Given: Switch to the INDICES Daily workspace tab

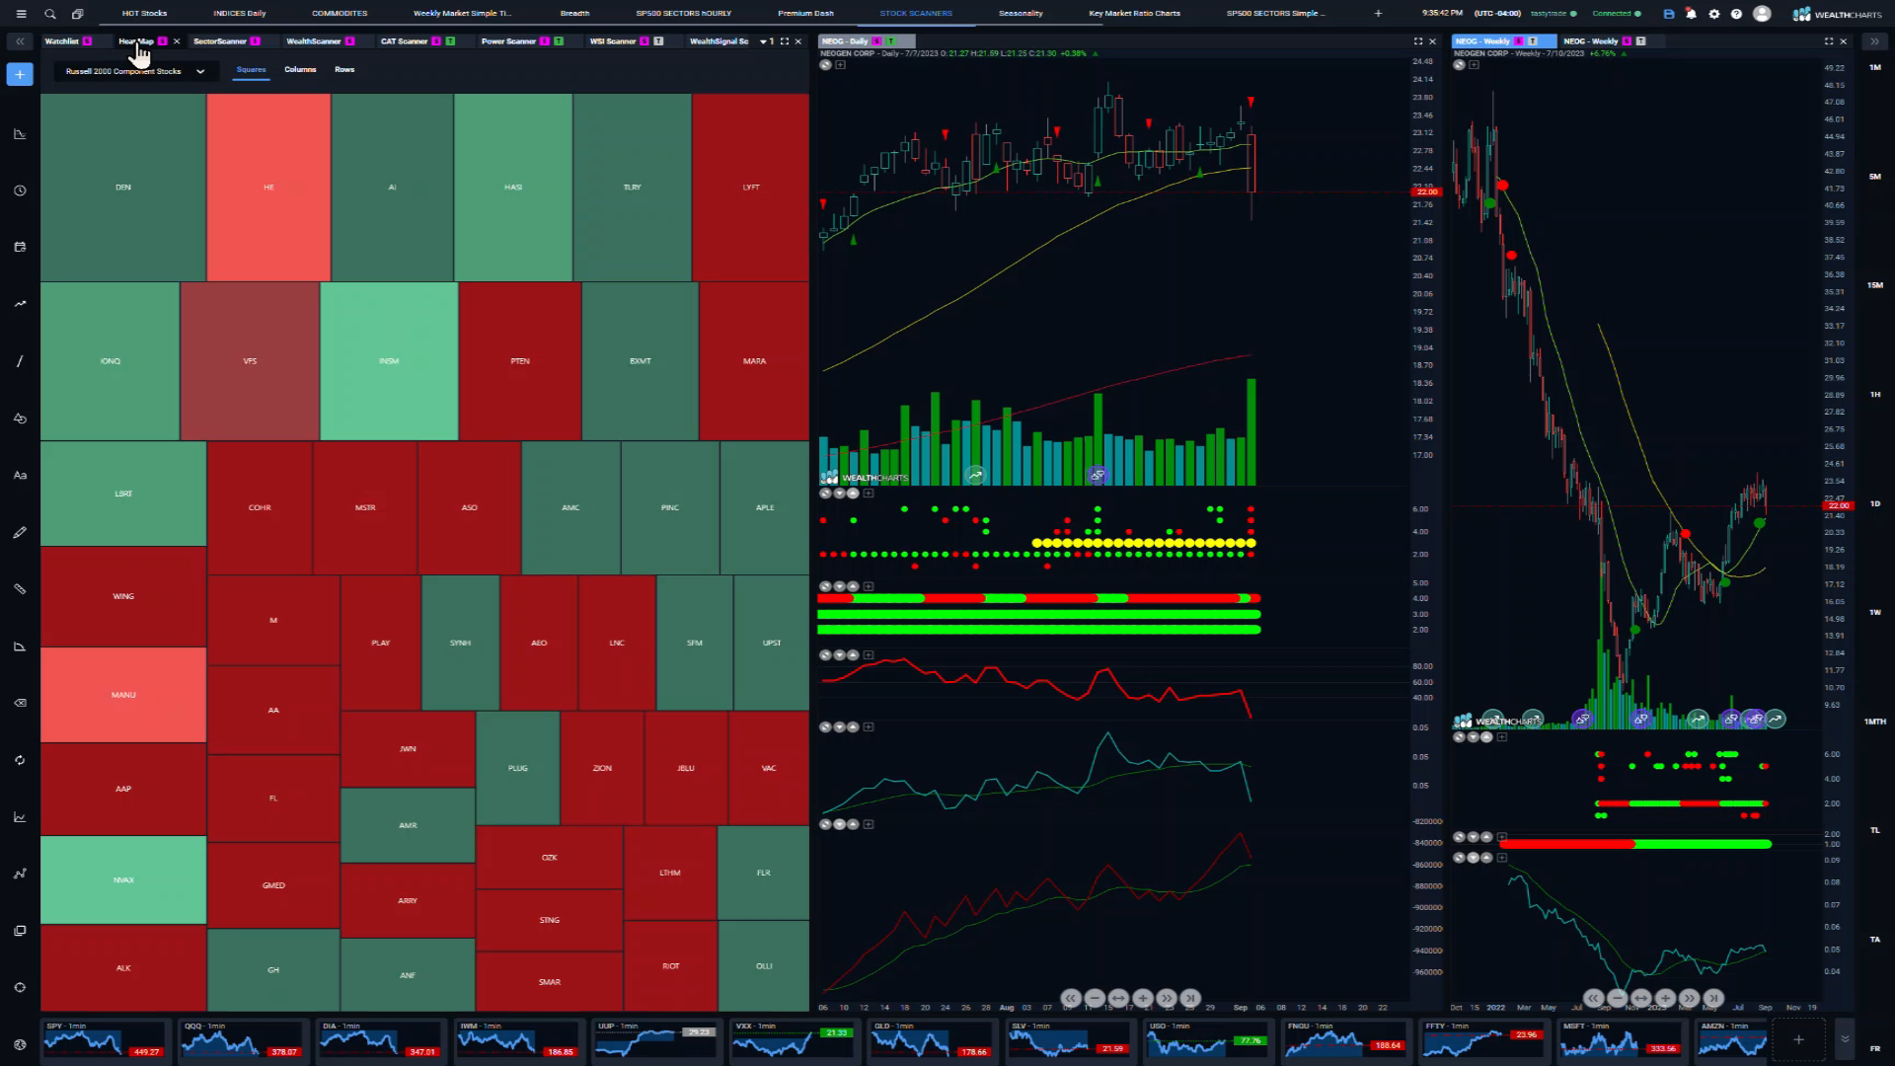Looking at the screenshot, I should tap(240, 14).
